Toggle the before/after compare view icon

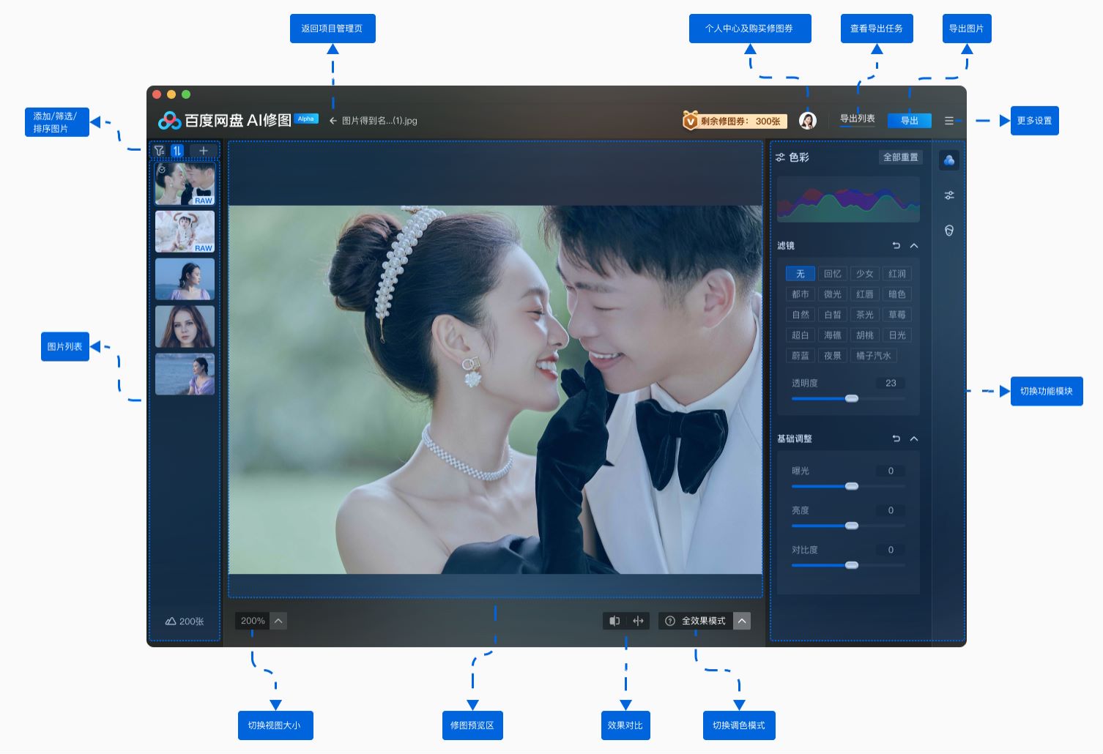614,621
